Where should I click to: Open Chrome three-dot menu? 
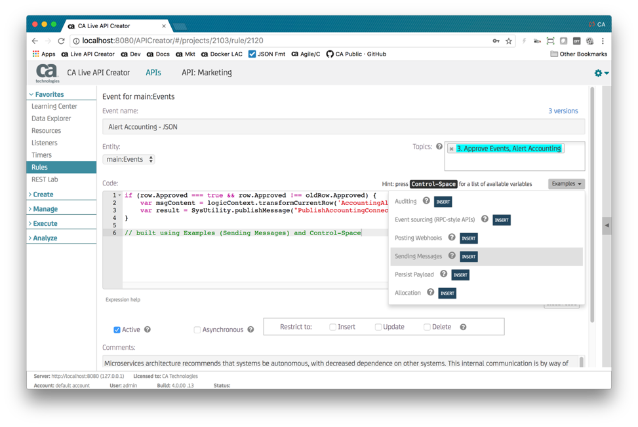coord(603,41)
